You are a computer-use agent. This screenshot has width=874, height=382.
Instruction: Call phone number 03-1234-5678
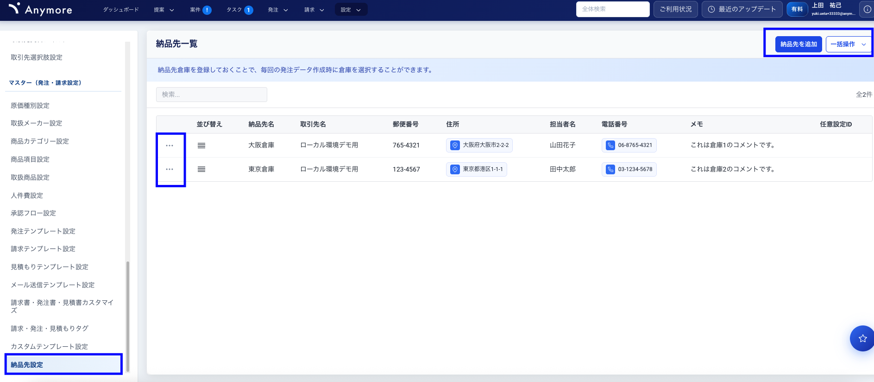pyautogui.click(x=629, y=169)
